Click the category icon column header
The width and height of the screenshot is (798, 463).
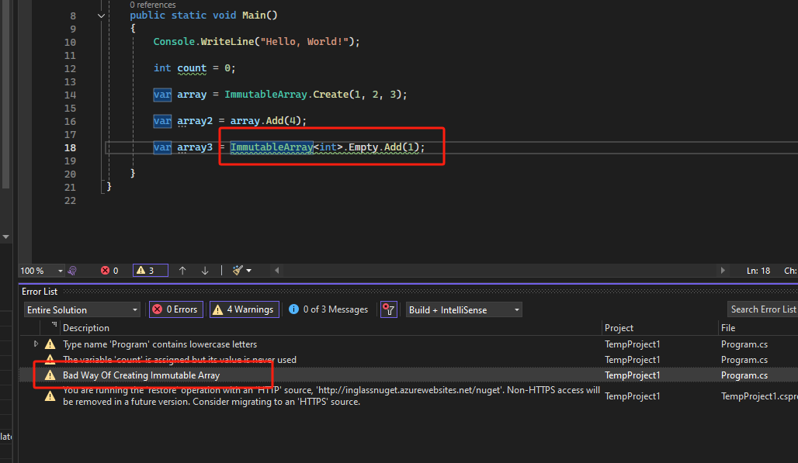pyautogui.click(x=54, y=325)
